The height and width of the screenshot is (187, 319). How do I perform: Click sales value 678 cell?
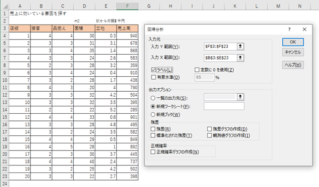click(127, 43)
